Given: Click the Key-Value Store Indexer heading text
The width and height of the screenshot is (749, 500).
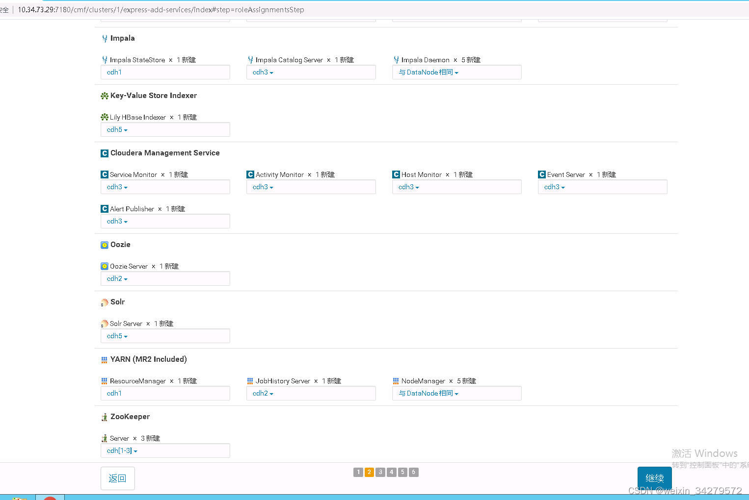Looking at the screenshot, I should pyautogui.click(x=154, y=96).
